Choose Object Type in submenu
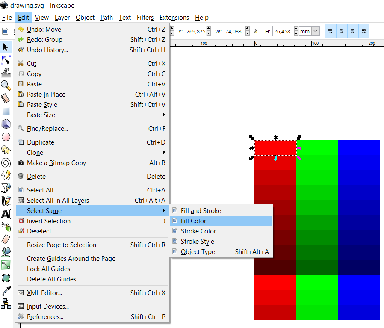 pyautogui.click(x=221, y=252)
